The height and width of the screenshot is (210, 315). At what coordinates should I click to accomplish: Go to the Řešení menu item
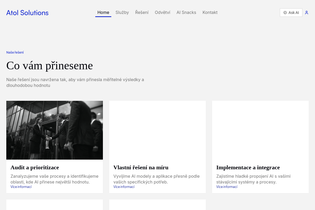pos(142,12)
